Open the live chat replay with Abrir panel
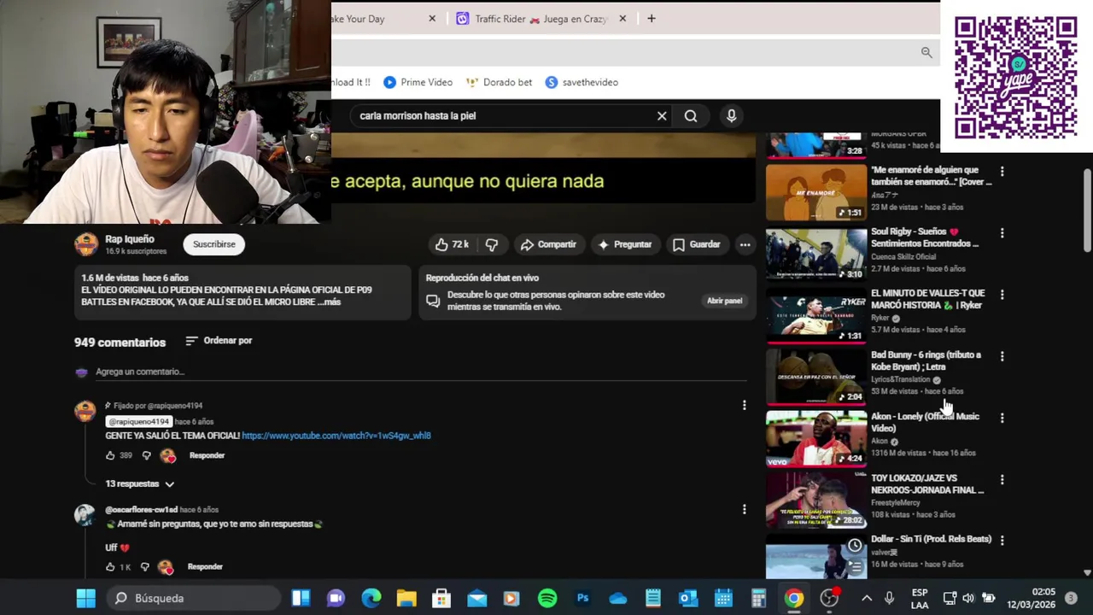The width and height of the screenshot is (1093, 615). [x=724, y=301]
